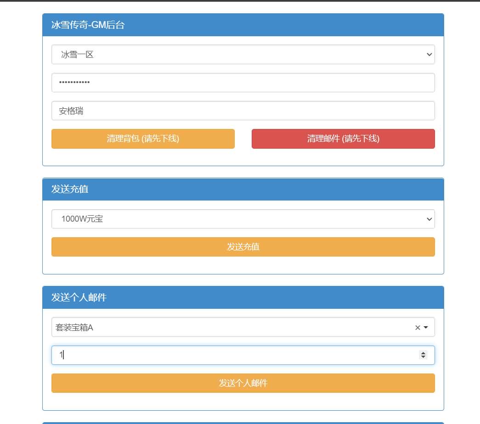
Task: Click the 安格瑞 character name field
Action: (243, 111)
